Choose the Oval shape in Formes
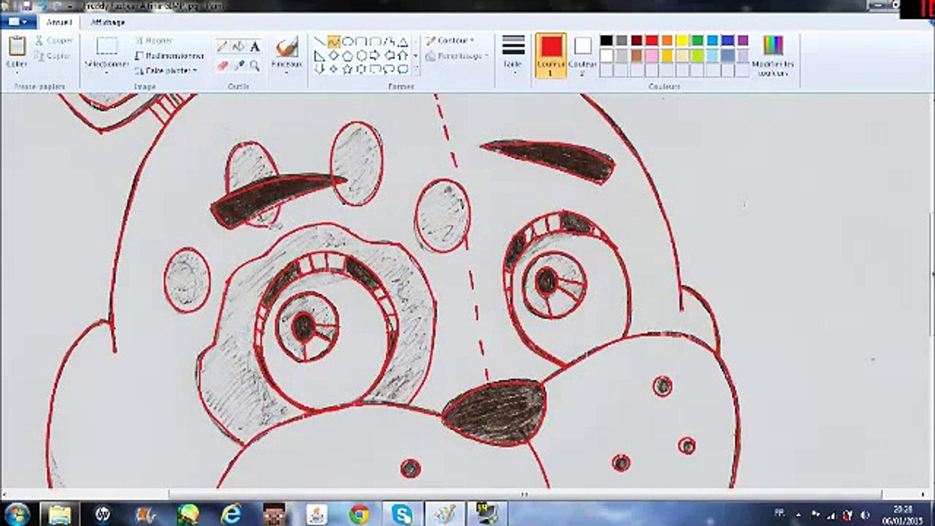The height and width of the screenshot is (526, 935). pos(348,41)
